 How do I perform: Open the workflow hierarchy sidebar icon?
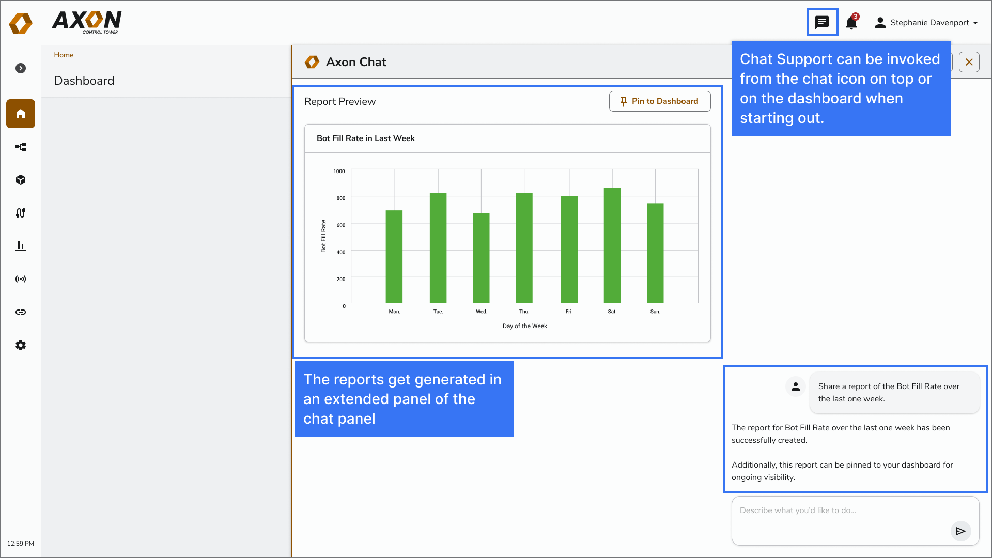21,147
